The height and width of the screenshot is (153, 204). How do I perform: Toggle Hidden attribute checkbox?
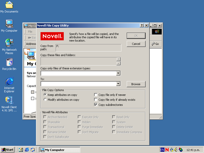79,122
